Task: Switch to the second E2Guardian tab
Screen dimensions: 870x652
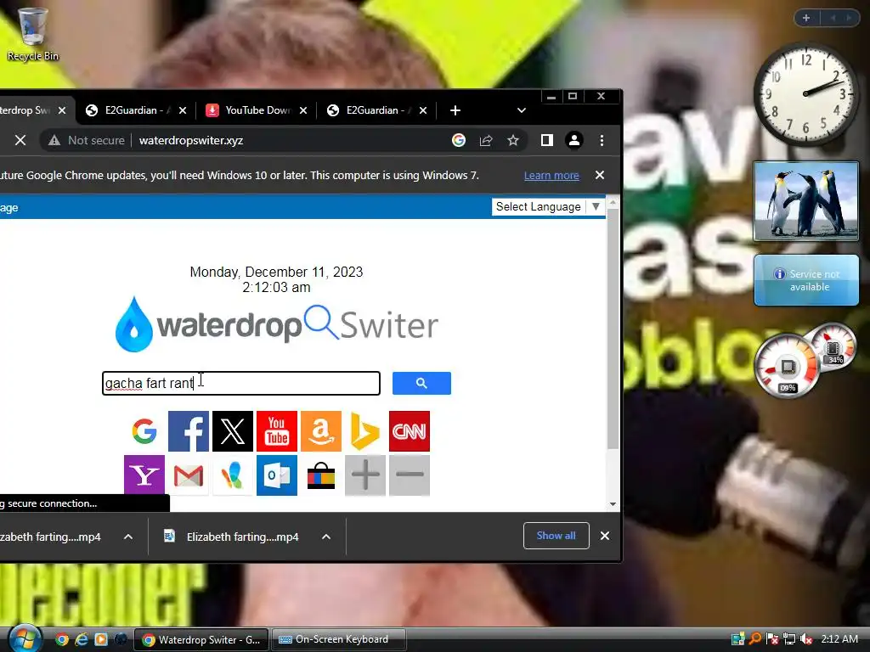Action: click(x=376, y=110)
